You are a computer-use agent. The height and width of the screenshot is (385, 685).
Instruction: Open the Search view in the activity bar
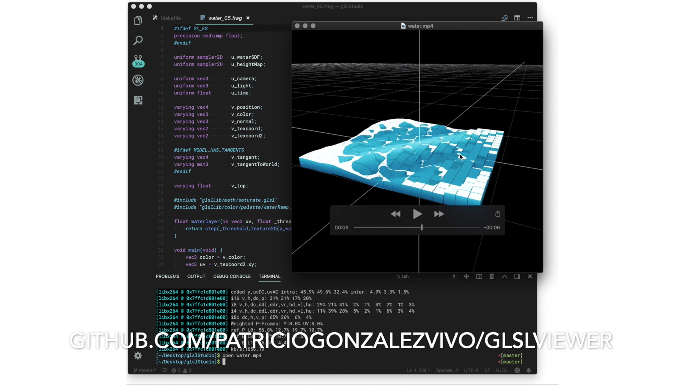click(x=138, y=40)
